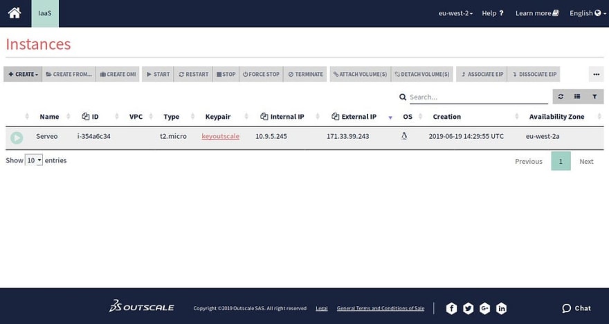The width and height of the screenshot is (609, 324).
Task: Start the selected instance
Action: pyautogui.click(x=158, y=74)
